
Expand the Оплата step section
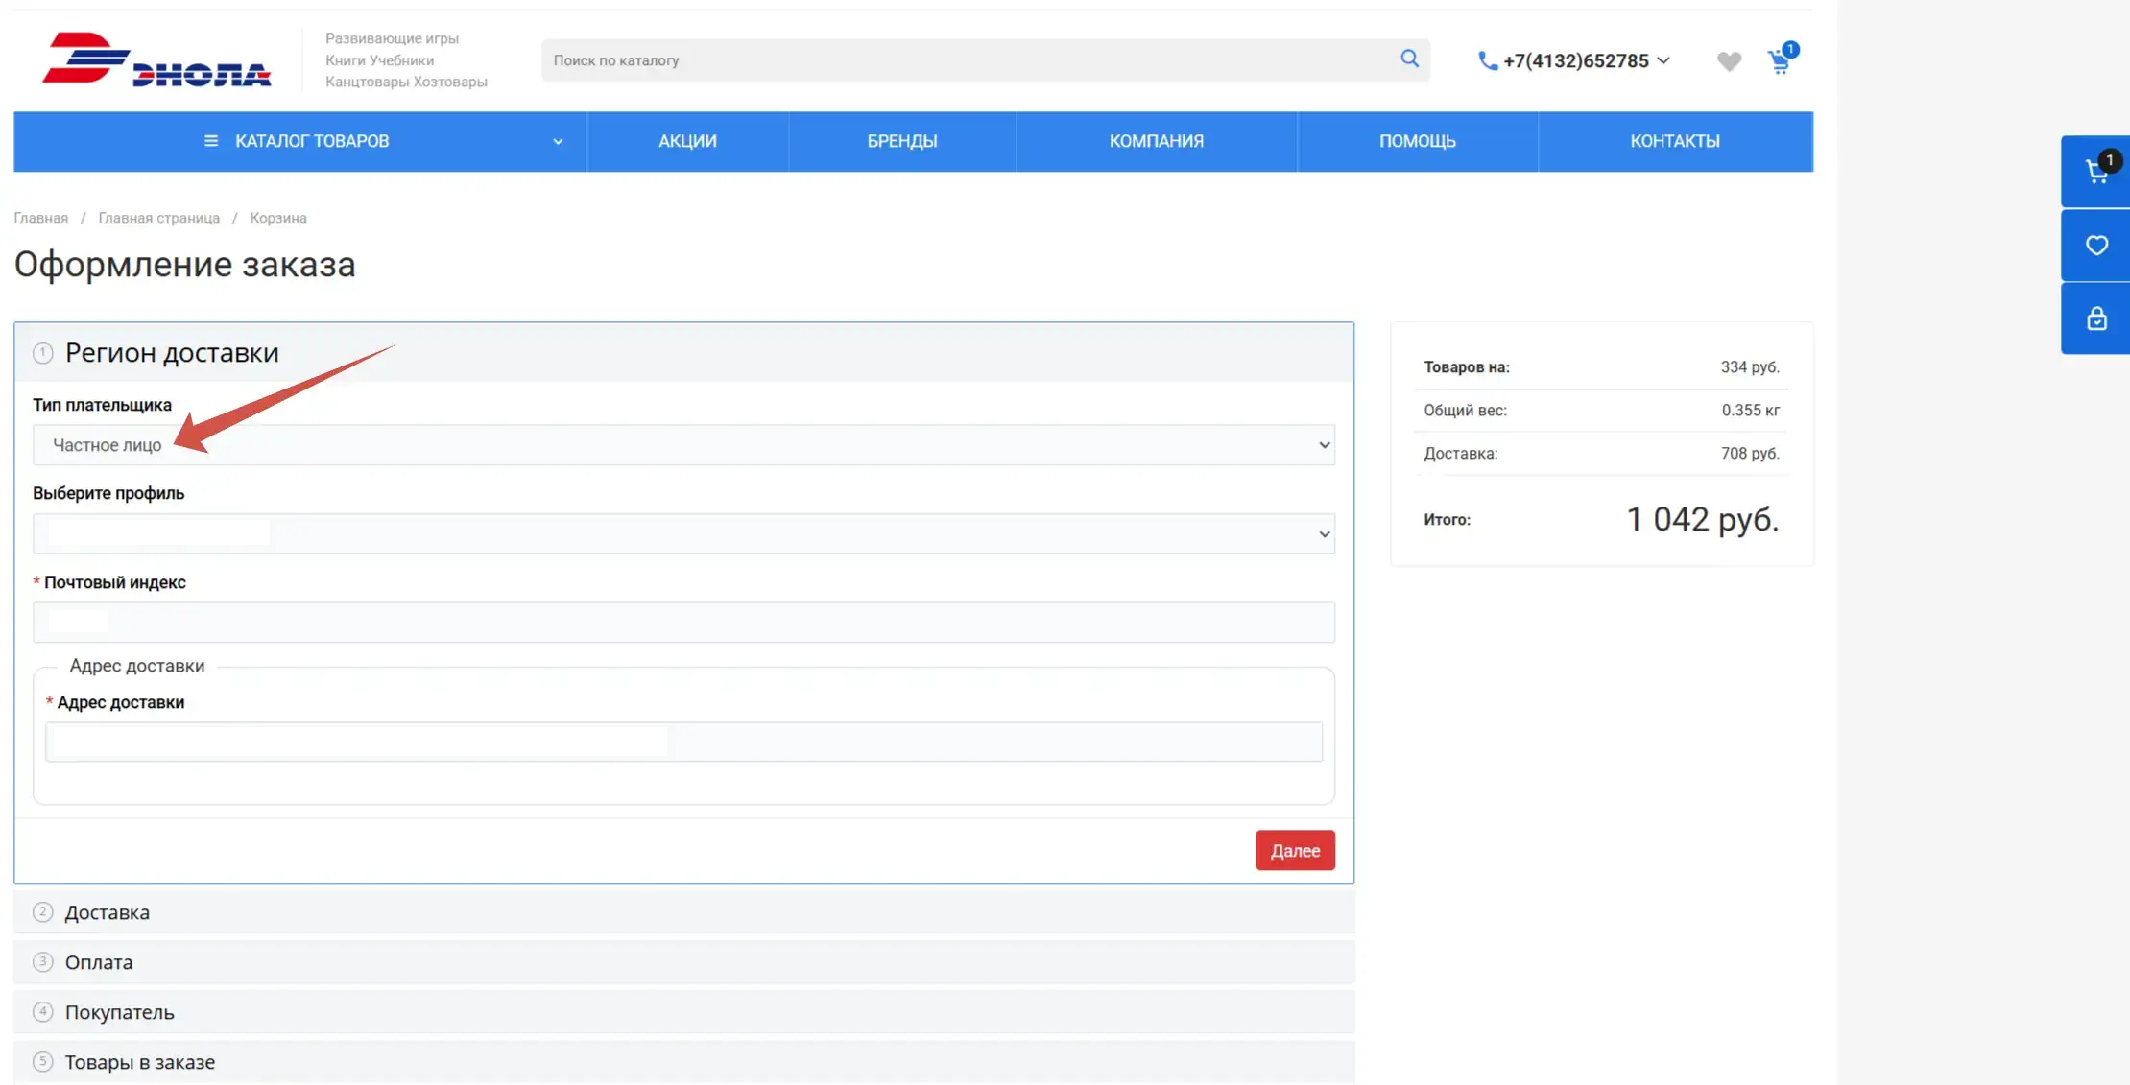coord(99,962)
